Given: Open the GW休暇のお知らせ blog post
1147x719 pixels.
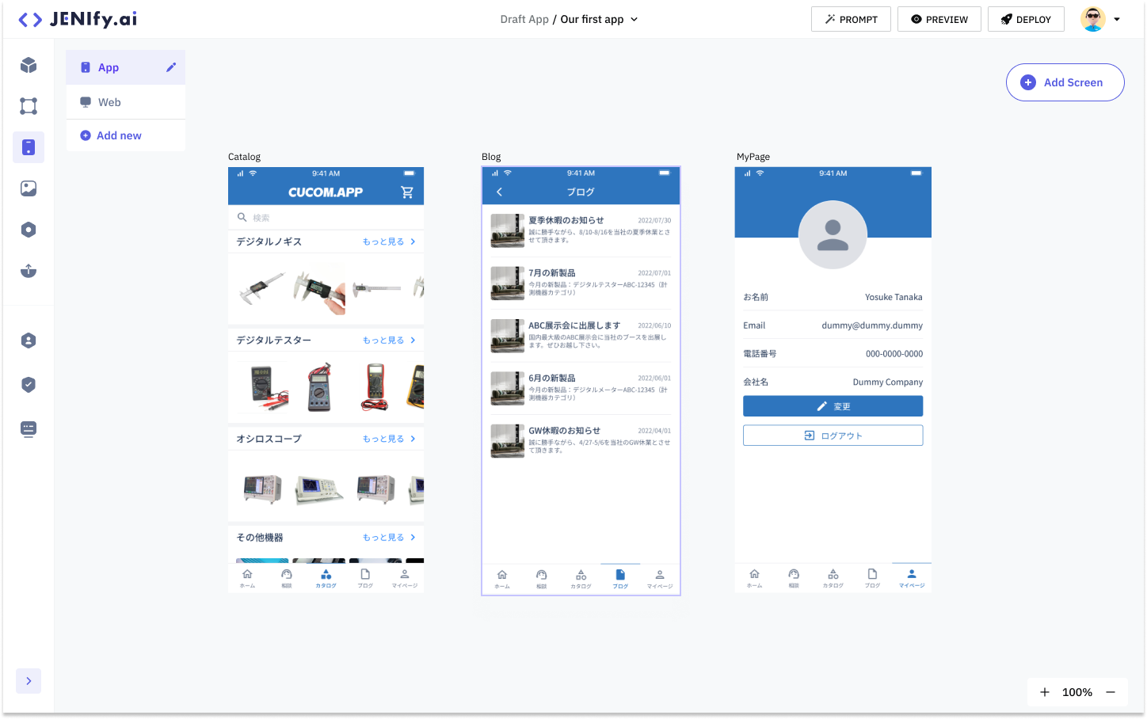Looking at the screenshot, I should point(581,441).
